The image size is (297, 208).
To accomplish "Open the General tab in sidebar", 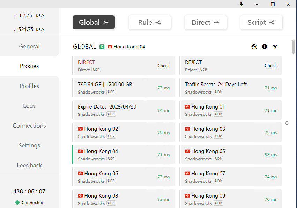I will coord(29,46).
